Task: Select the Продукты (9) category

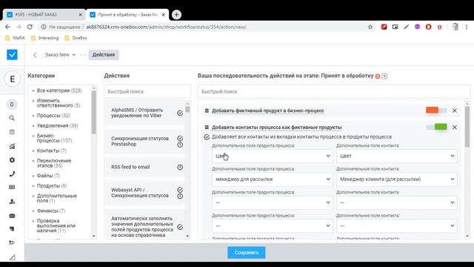Action: pyautogui.click(x=52, y=186)
